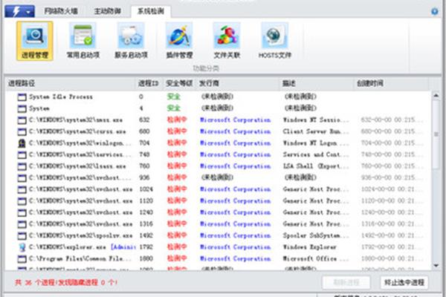
Task: Click the greyed-out refresh process button
Action: pyautogui.click(x=346, y=282)
